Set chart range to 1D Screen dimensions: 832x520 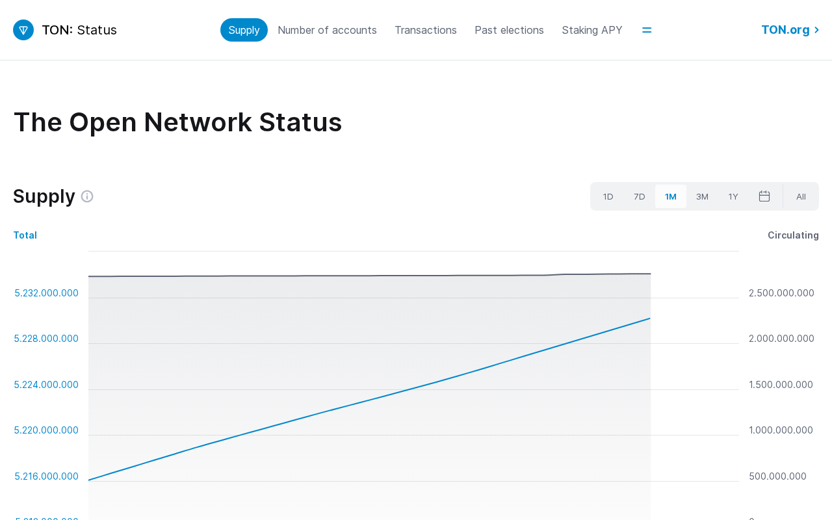pos(608,196)
